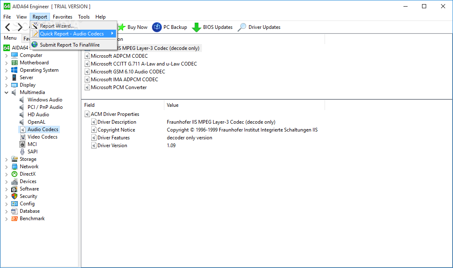Collapse the Multimedia tree node

[6, 93]
